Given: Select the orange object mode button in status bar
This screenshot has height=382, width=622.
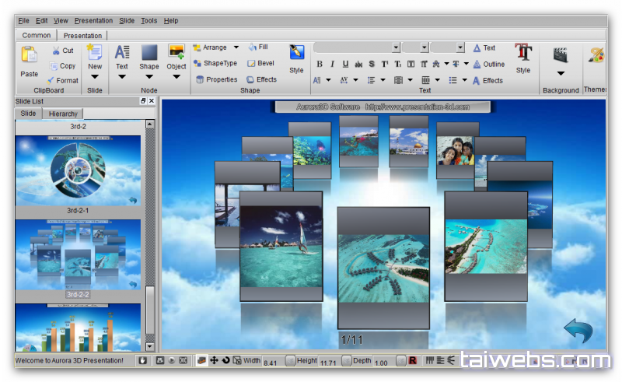Looking at the screenshot, I should click(x=202, y=360).
